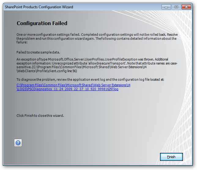Click the UserProfileException error details paragraph
Screen dimensions: 197x170
pyautogui.click(x=97, y=65)
